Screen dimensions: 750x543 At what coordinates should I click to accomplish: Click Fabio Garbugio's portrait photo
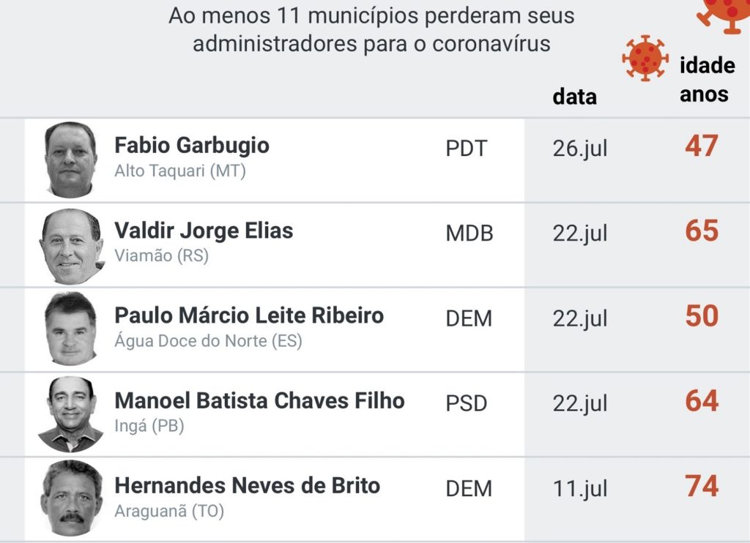71,160
